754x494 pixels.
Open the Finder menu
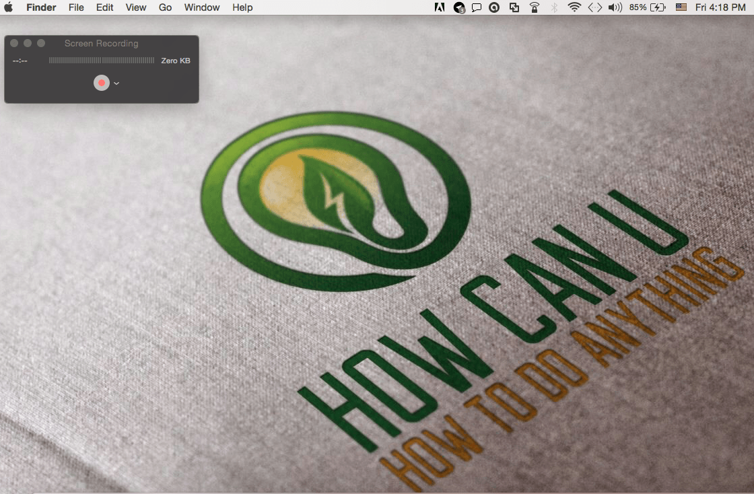point(41,7)
